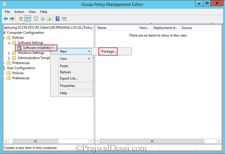Click the details pane horizontal scrollbar thumb
The height and width of the screenshot is (154, 225).
pos(152,141)
